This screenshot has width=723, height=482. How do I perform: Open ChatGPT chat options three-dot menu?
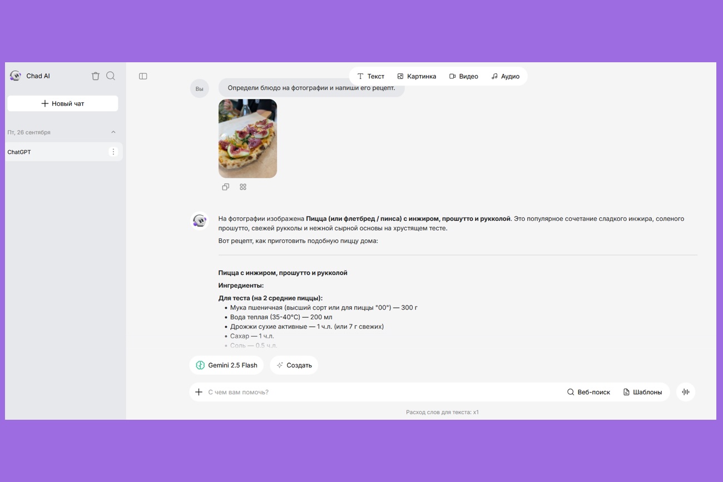113,152
